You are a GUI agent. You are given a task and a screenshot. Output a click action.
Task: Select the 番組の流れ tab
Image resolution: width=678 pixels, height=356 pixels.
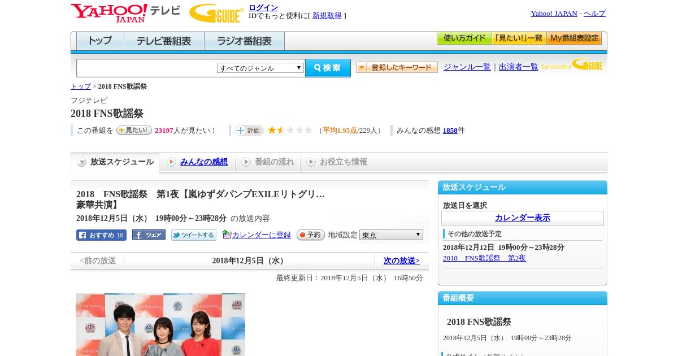click(268, 162)
